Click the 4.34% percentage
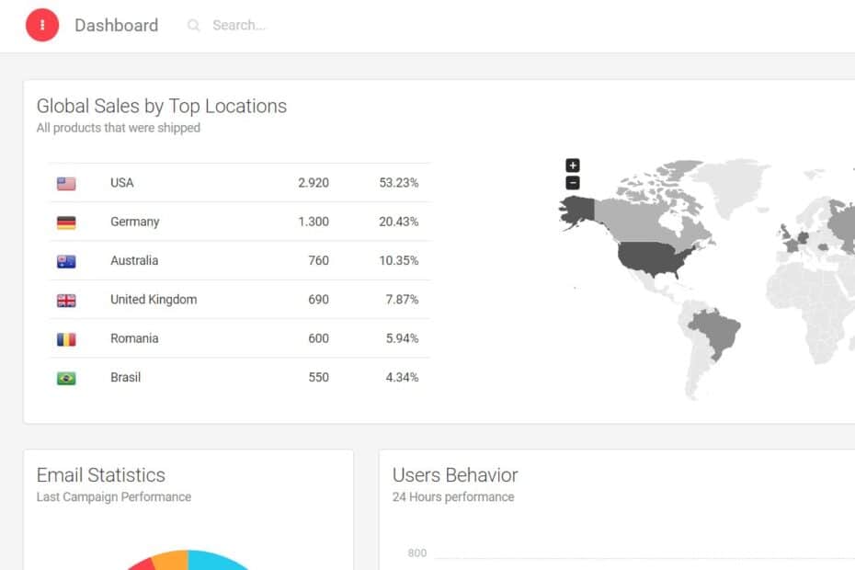This screenshot has height=570, width=855. pos(402,378)
